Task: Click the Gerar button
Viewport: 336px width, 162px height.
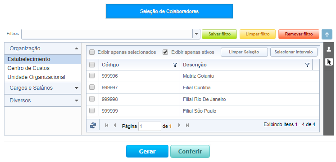Action: point(147,151)
